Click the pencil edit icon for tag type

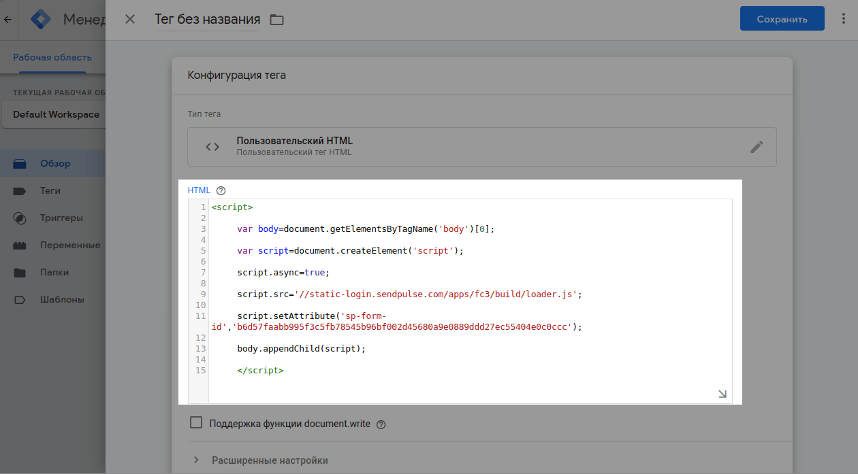point(757,147)
